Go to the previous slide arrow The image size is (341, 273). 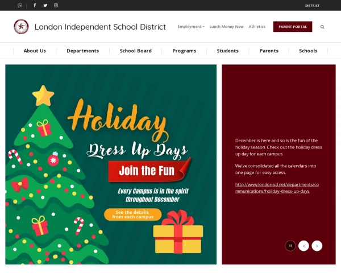coord(303,246)
